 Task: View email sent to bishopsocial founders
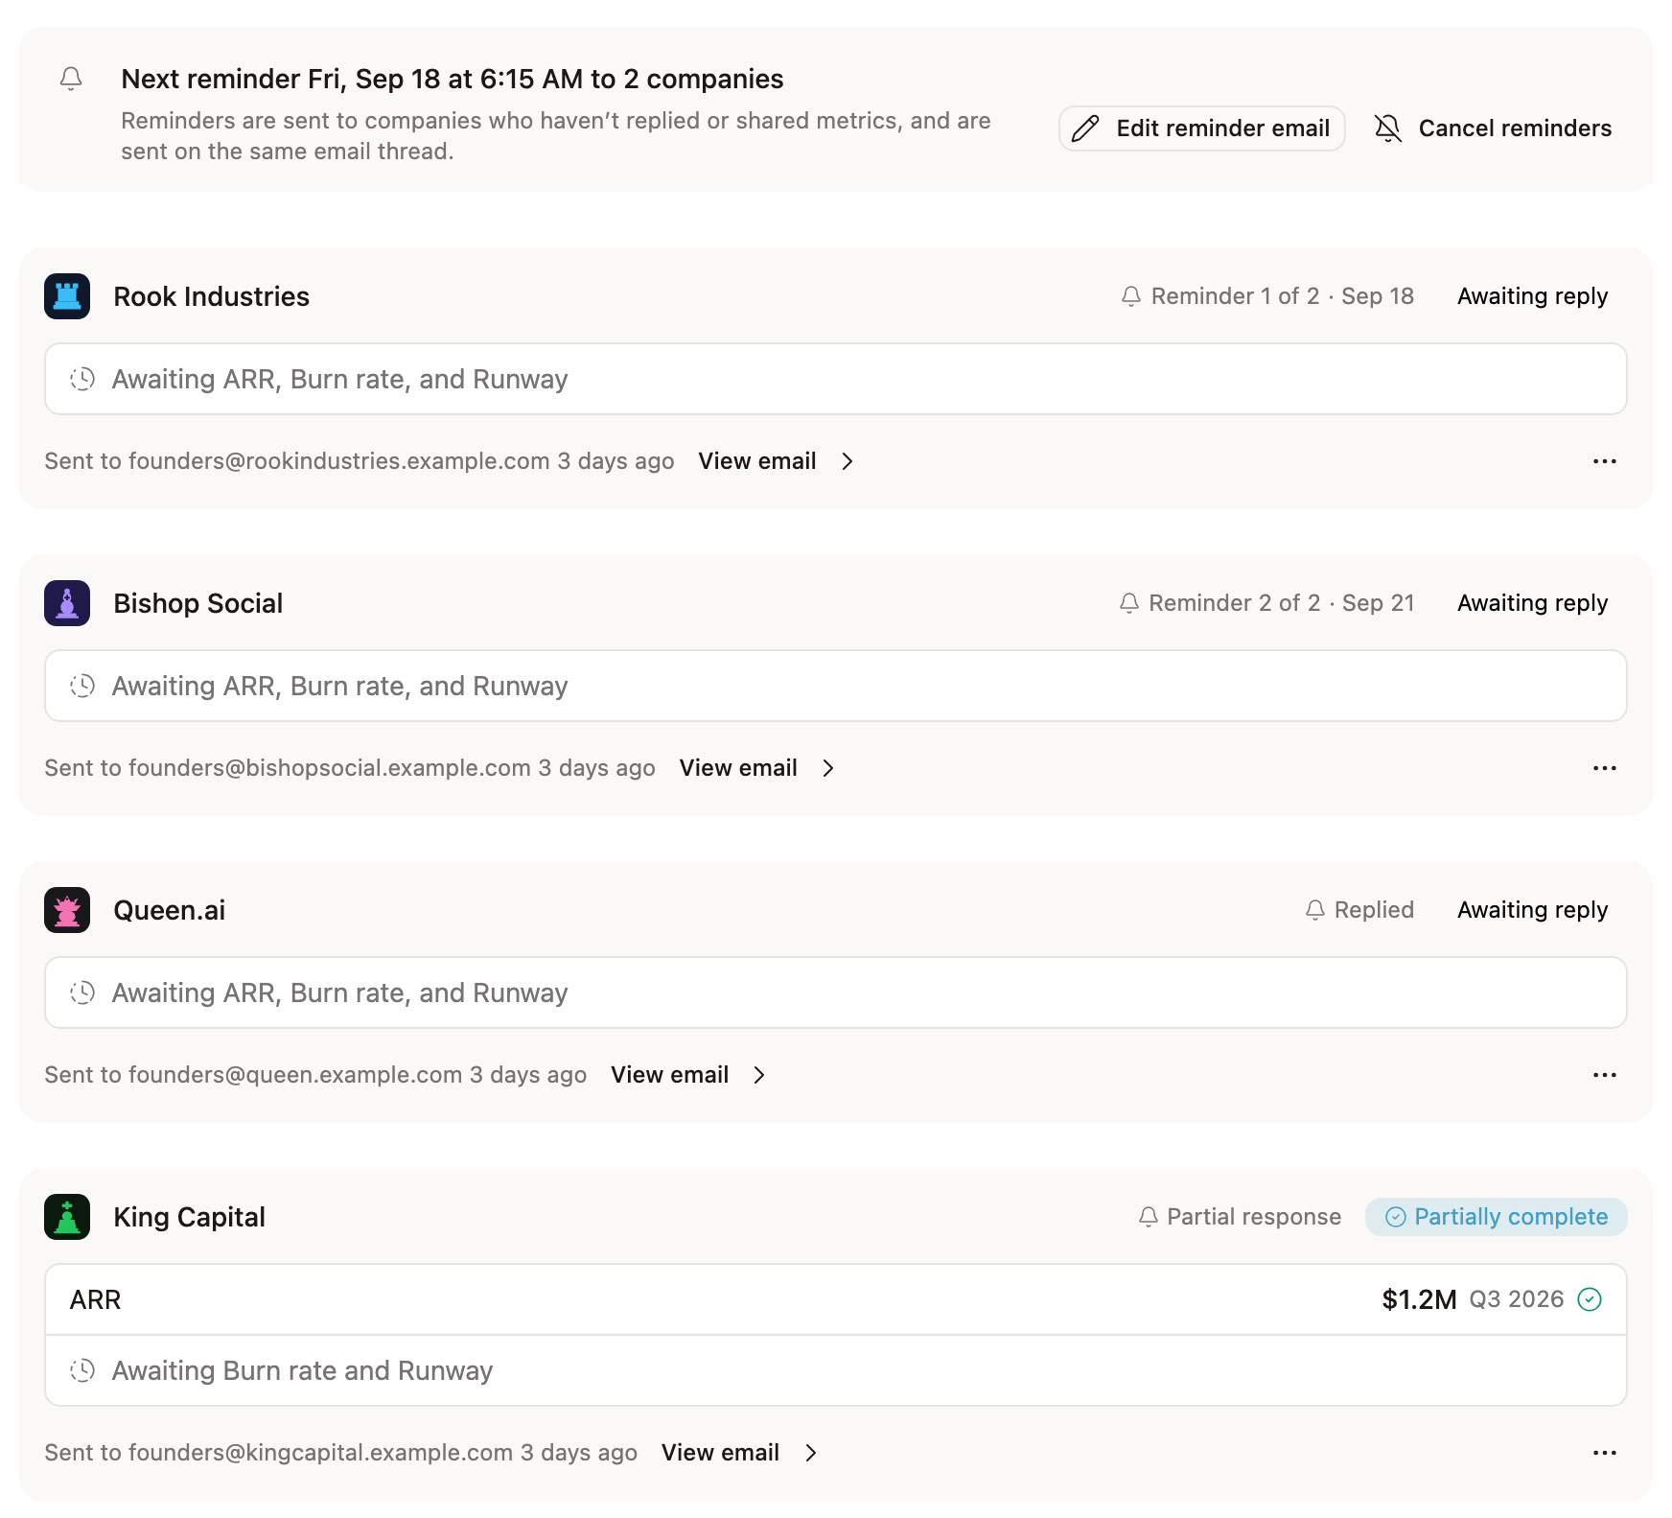tap(738, 768)
